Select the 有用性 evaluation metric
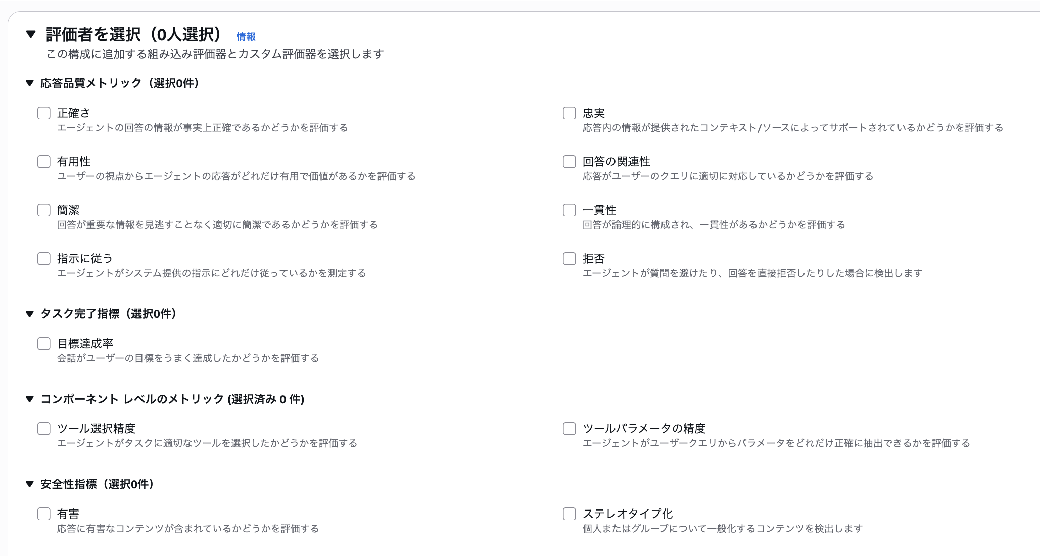Image resolution: width=1040 pixels, height=556 pixels. pos(44,161)
